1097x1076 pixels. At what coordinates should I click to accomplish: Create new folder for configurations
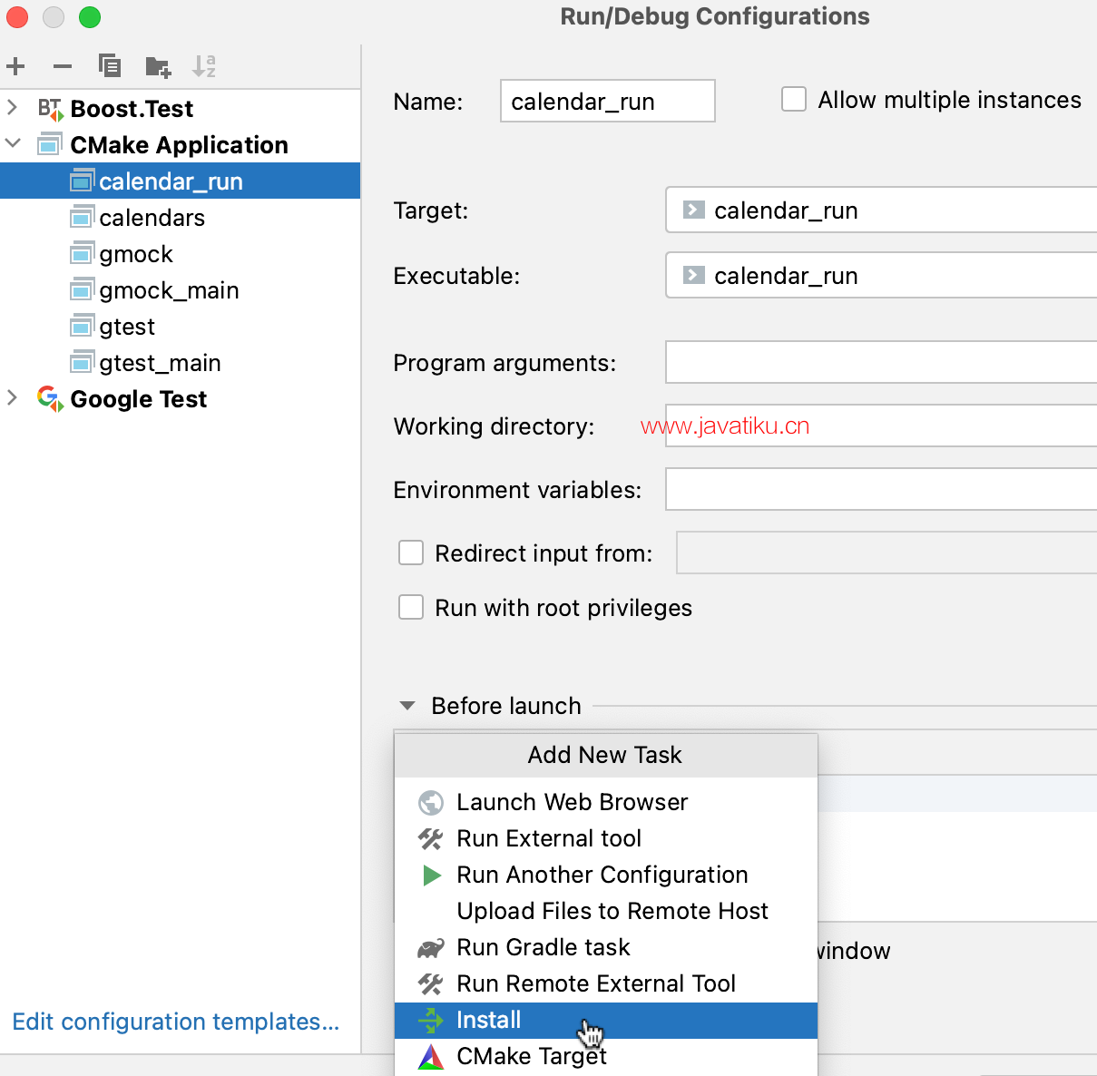[x=158, y=66]
